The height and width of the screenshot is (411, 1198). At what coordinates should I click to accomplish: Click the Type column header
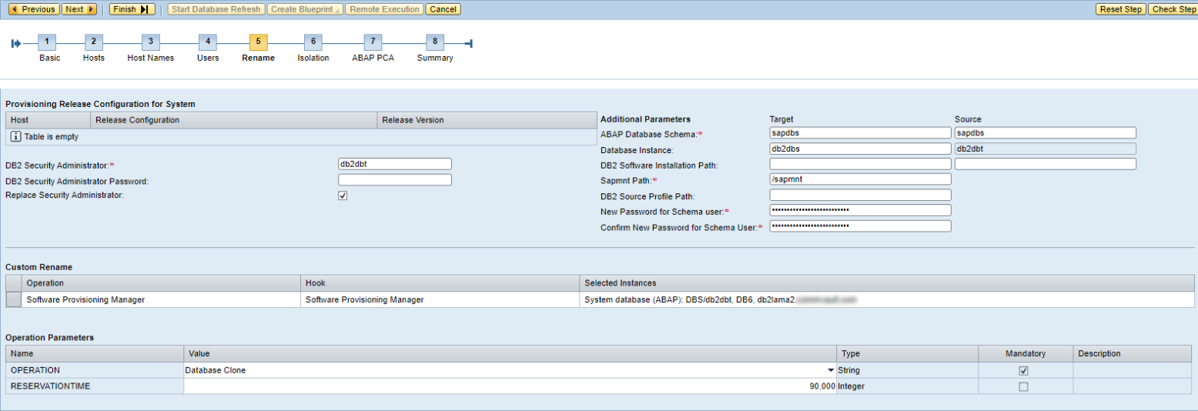pyautogui.click(x=908, y=354)
